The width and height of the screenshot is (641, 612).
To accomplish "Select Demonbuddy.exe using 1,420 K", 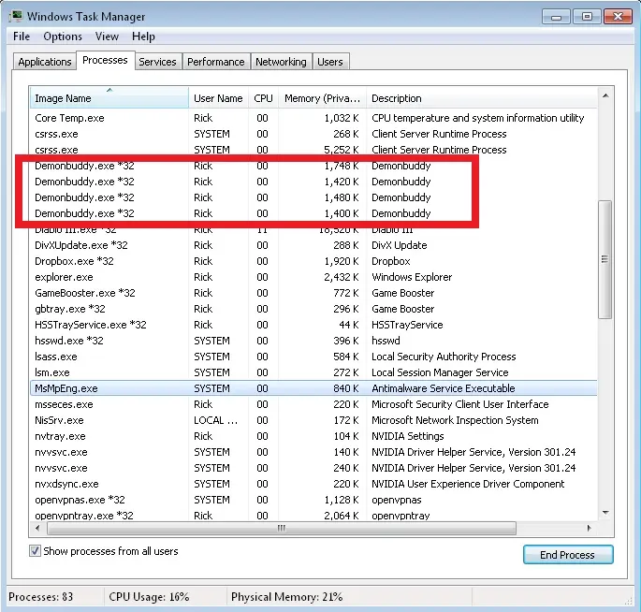I will click(x=313, y=182).
